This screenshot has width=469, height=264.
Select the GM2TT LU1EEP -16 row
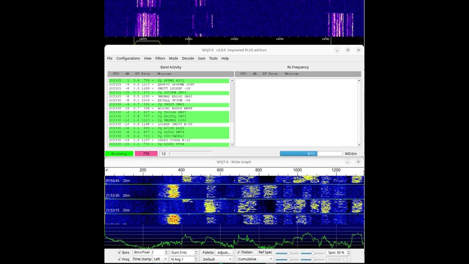[x=169, y=88]
